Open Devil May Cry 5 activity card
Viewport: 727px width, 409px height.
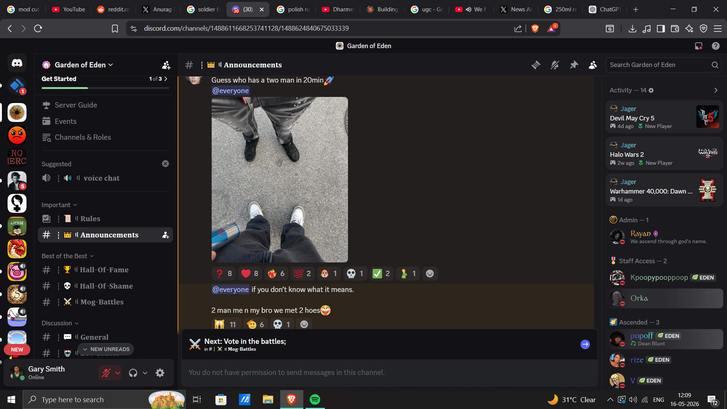pos(664,117)
